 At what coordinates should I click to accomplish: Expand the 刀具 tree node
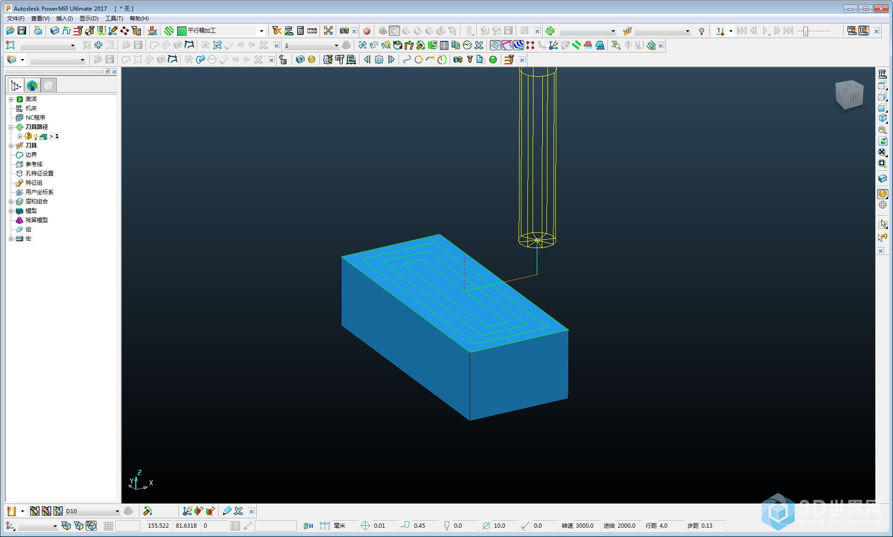(x=11, y=146)
